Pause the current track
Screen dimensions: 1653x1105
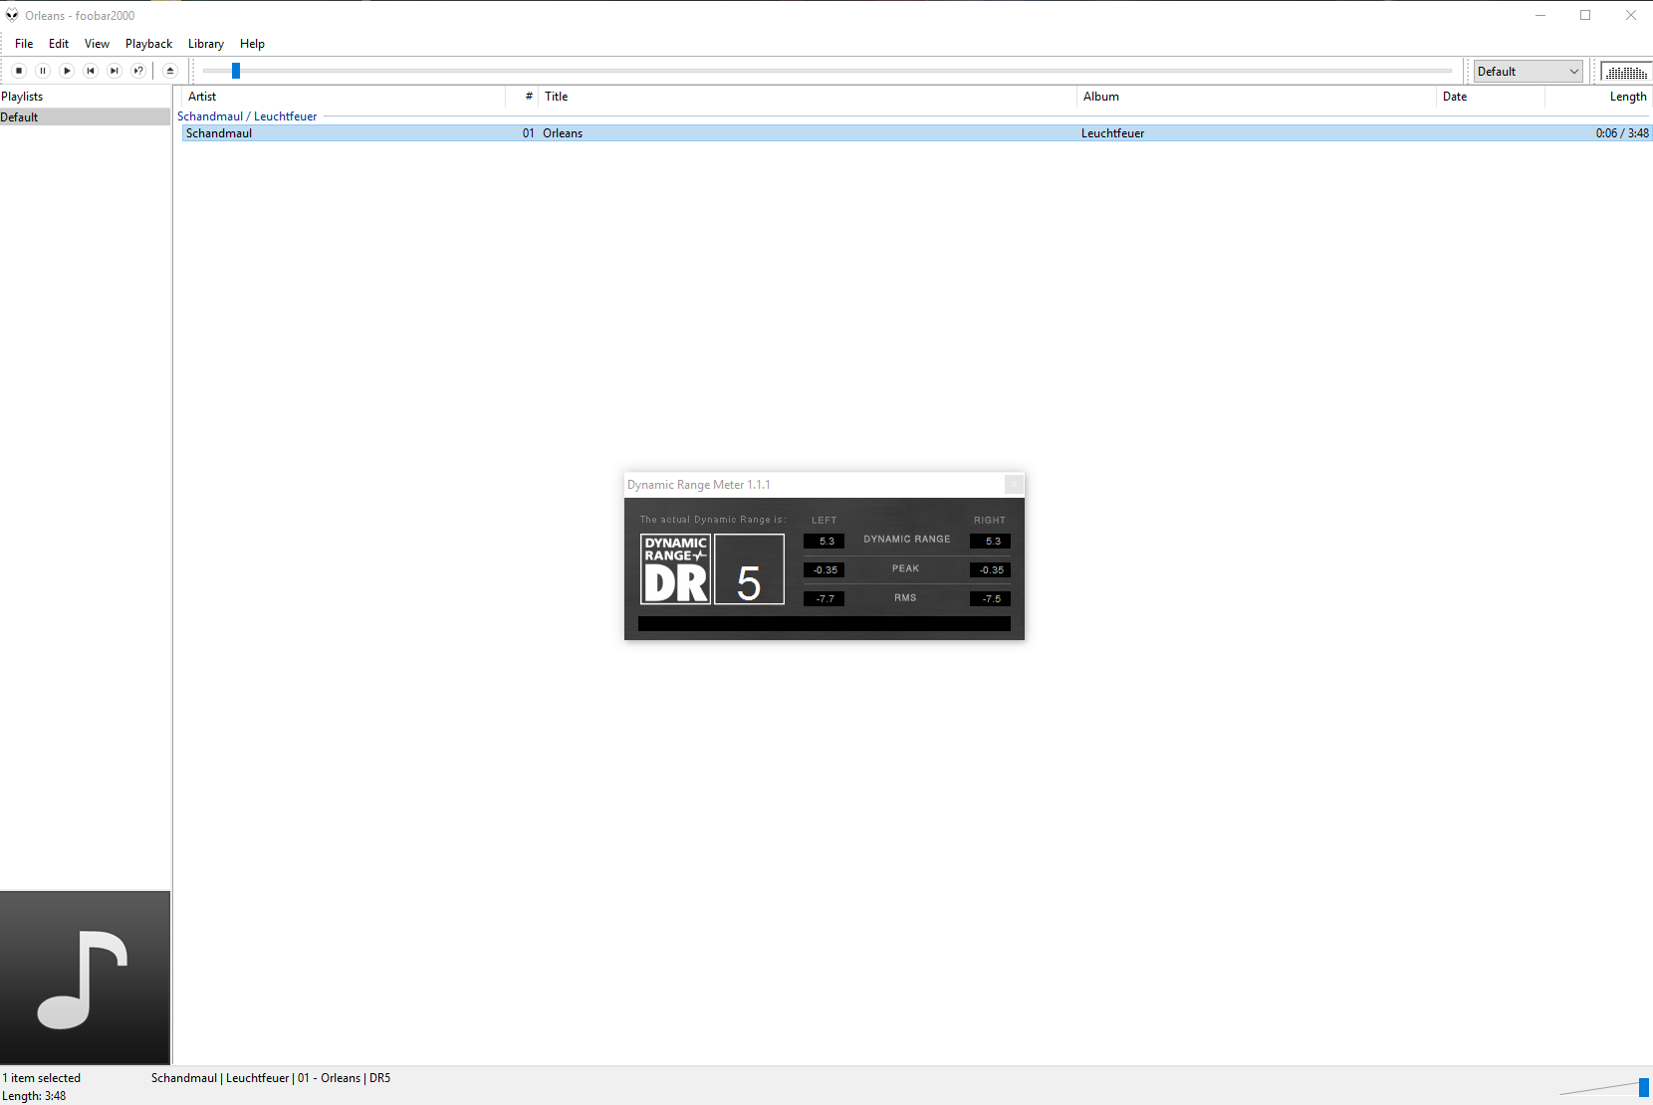coord(43,71)
